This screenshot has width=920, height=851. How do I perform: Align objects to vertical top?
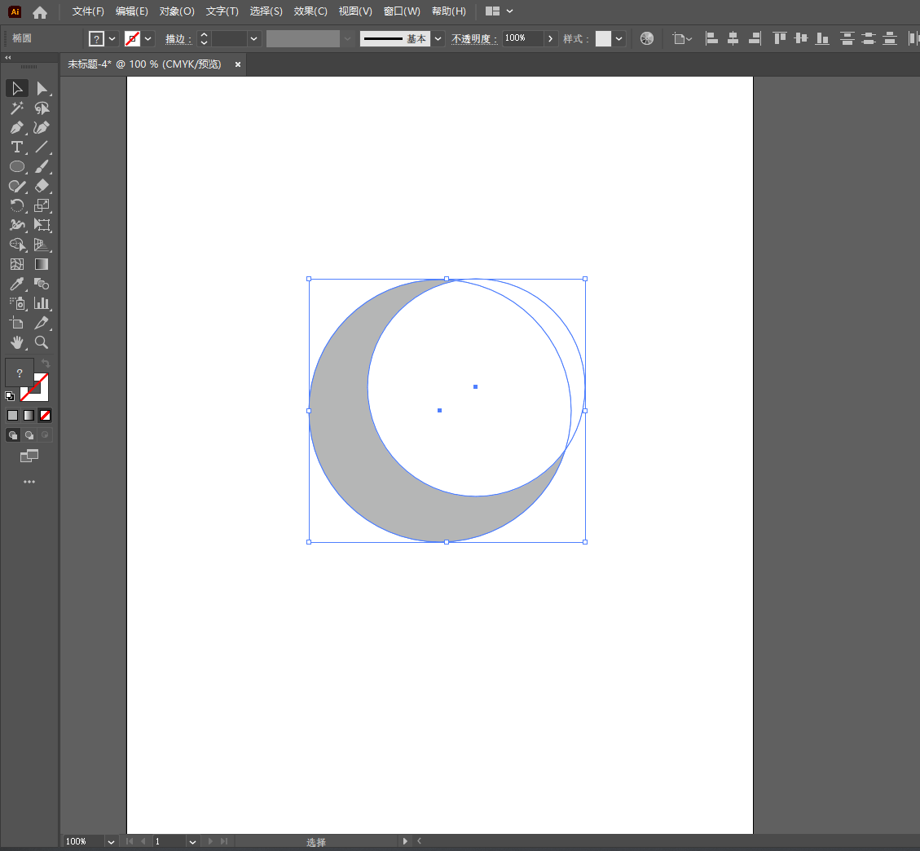[780, 39]
